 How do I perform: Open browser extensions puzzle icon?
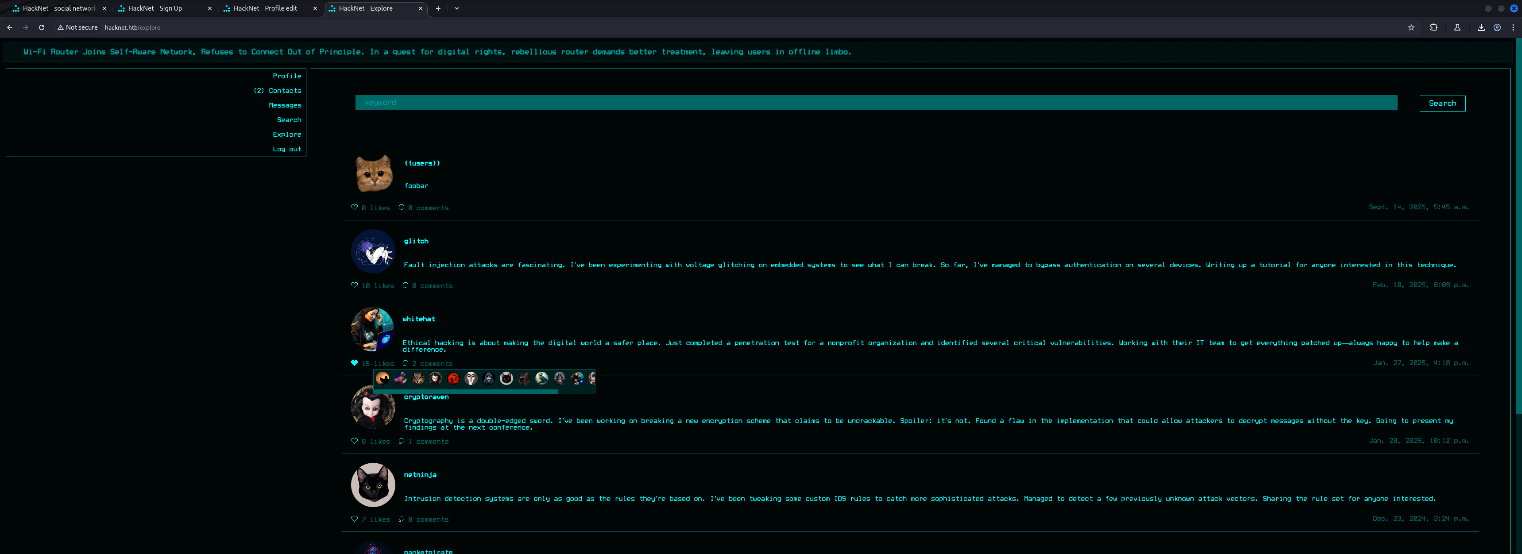[x=1433, y=27]
